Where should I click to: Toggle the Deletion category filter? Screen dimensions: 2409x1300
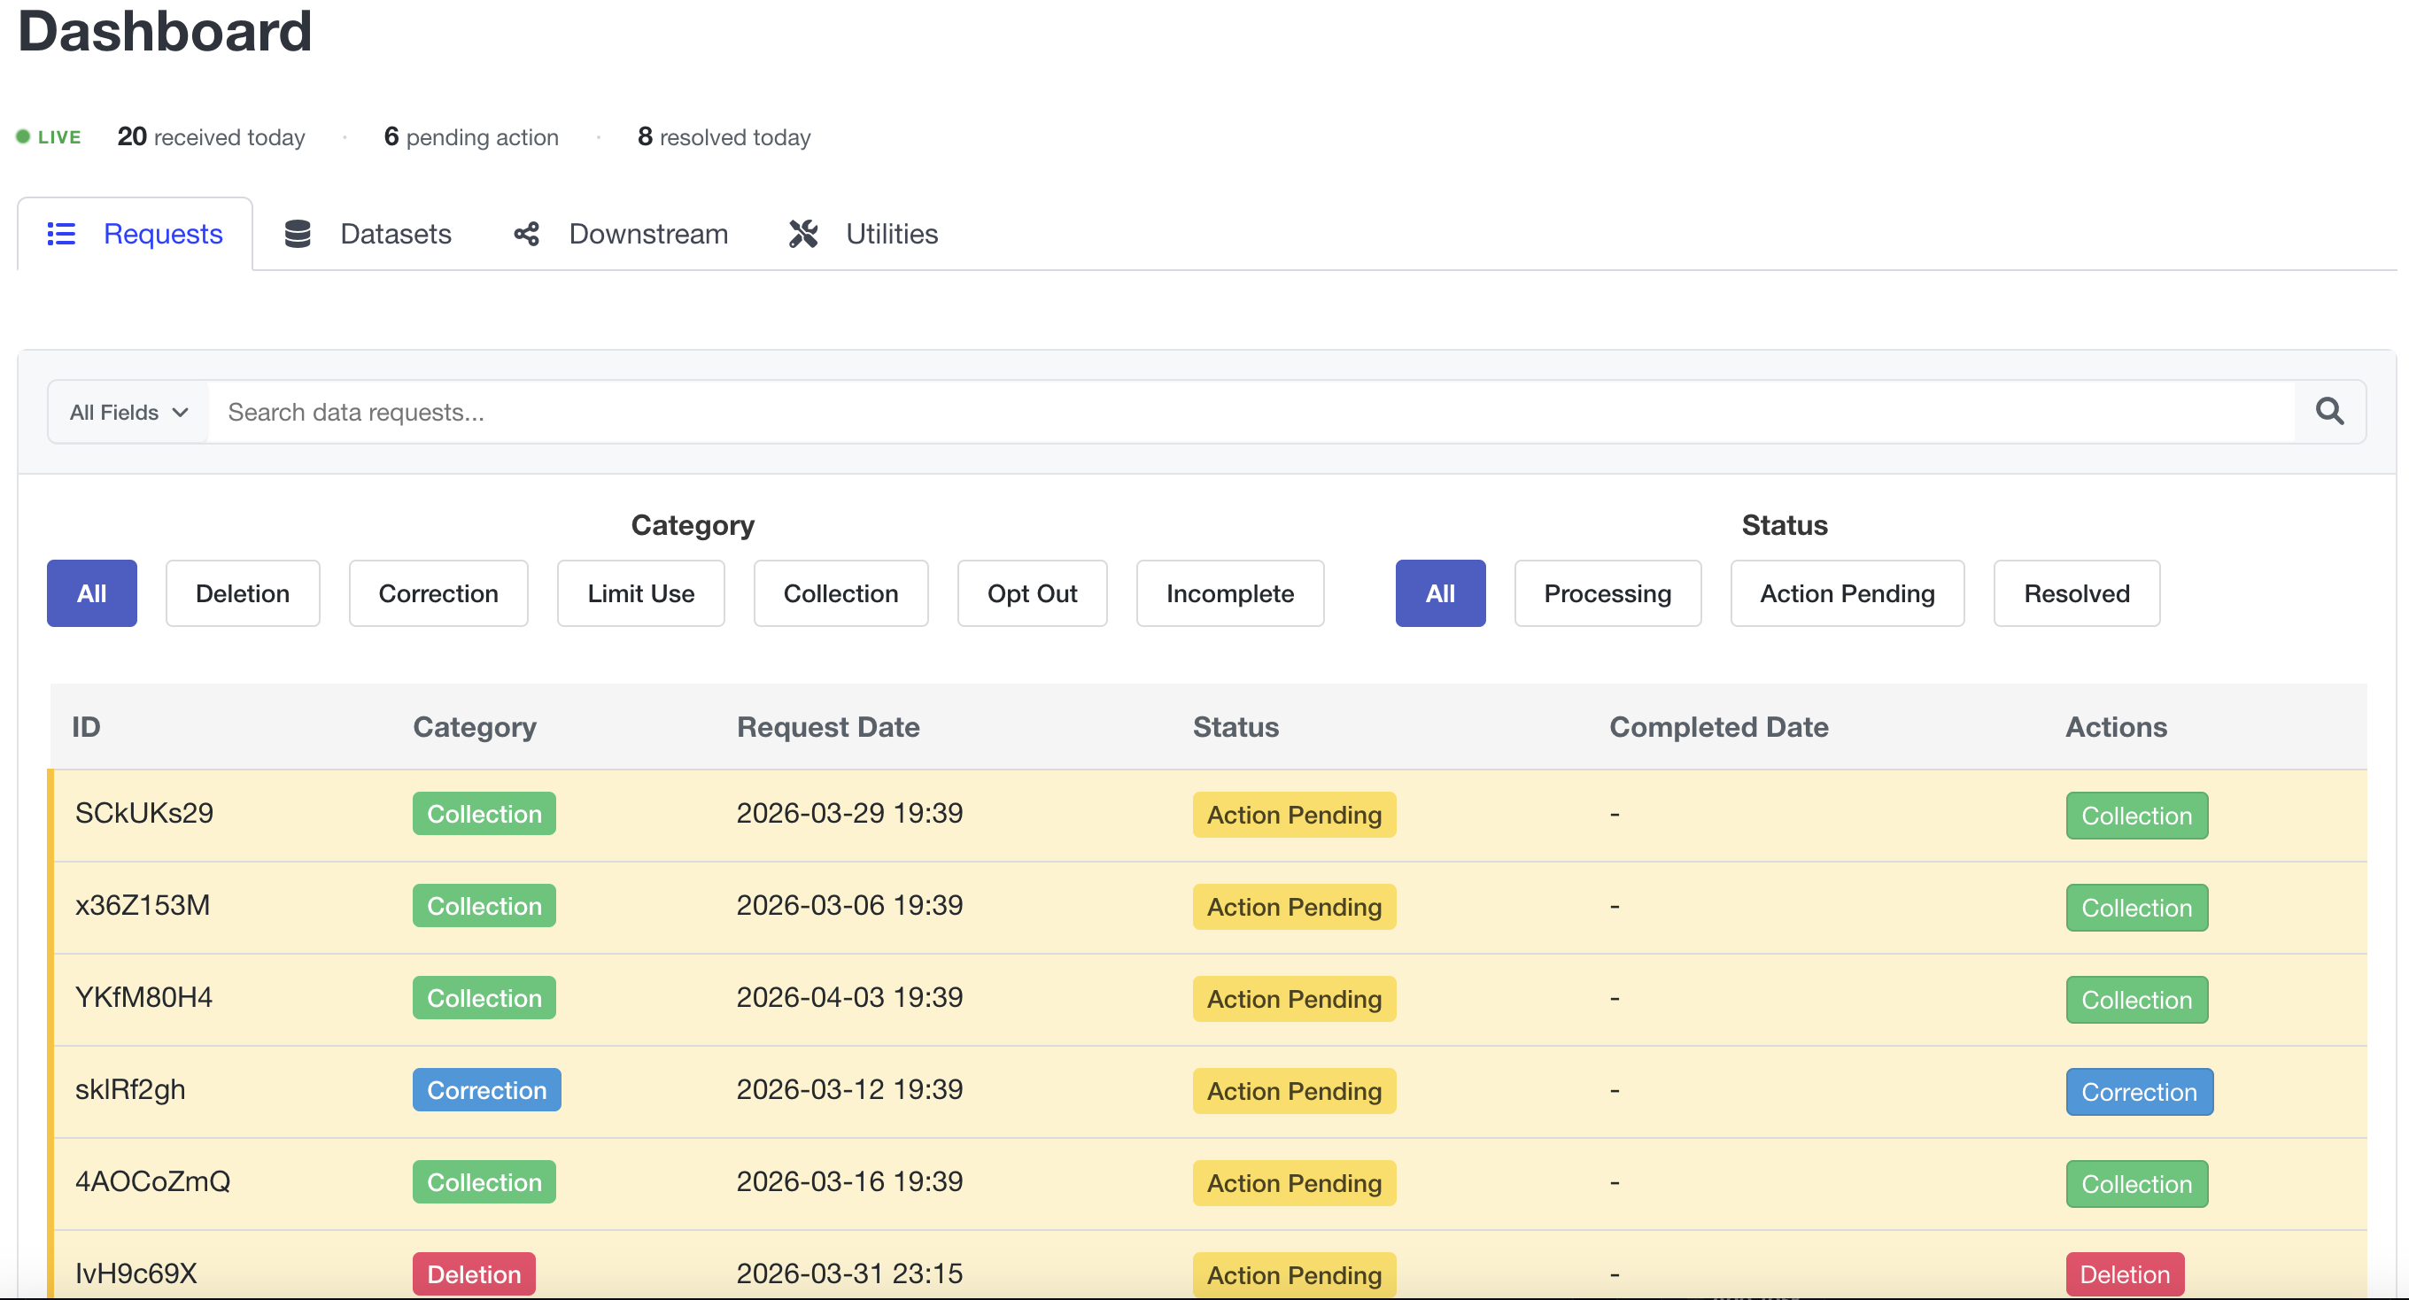pyautogui.click(x=242, y=593)
